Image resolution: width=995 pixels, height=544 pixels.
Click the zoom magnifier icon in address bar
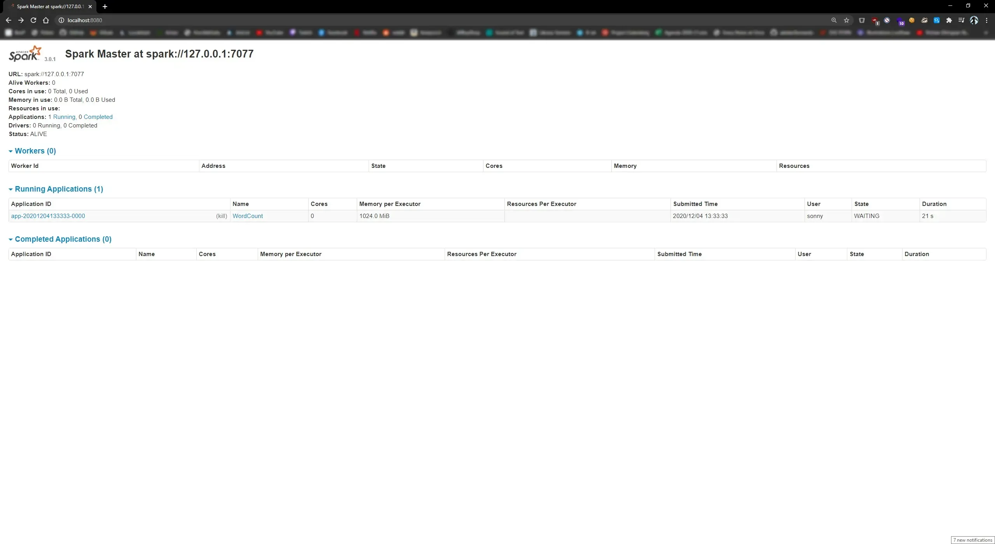[x=834, y=20]
